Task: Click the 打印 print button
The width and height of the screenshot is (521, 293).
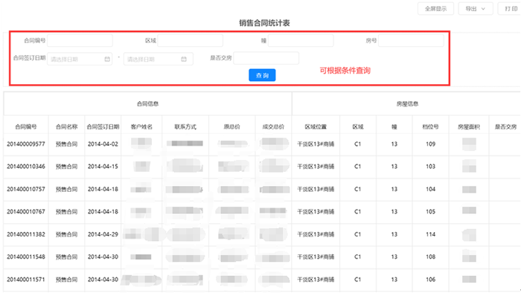Action: [x=510, y=9]
